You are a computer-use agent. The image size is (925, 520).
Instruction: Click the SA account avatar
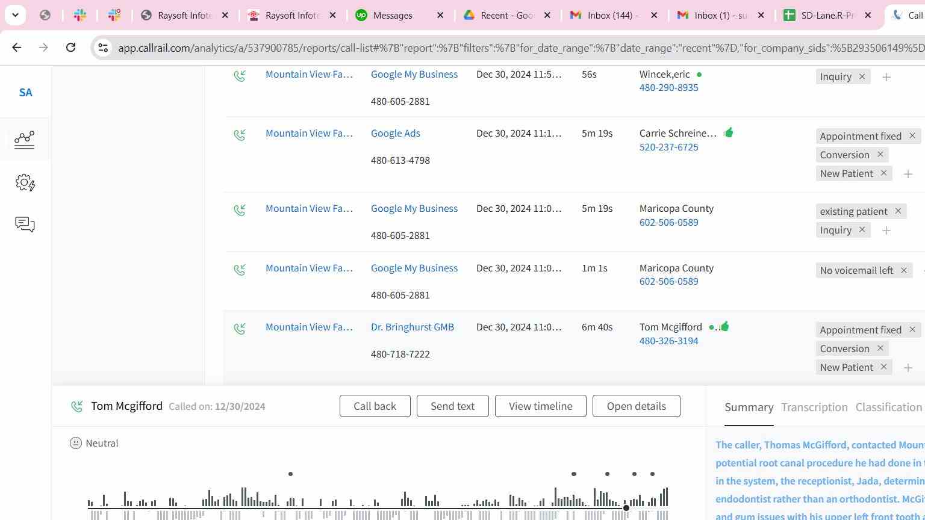coord(25,93)
